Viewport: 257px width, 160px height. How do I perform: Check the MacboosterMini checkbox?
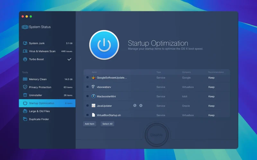pyautogui.click(x=87, y=96)
